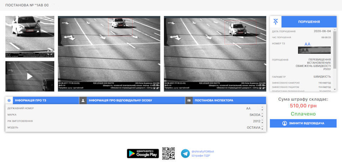Click the ЗМІНИТИ ВІДПОВІДАЧА button
The width and height of the screenshot is (342, 164).
[303, 123]
